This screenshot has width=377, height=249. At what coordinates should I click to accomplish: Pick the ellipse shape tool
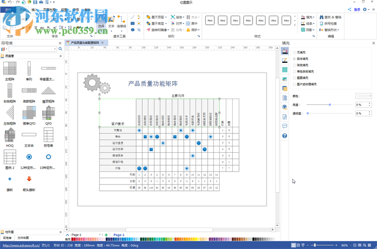click(132, 30)
